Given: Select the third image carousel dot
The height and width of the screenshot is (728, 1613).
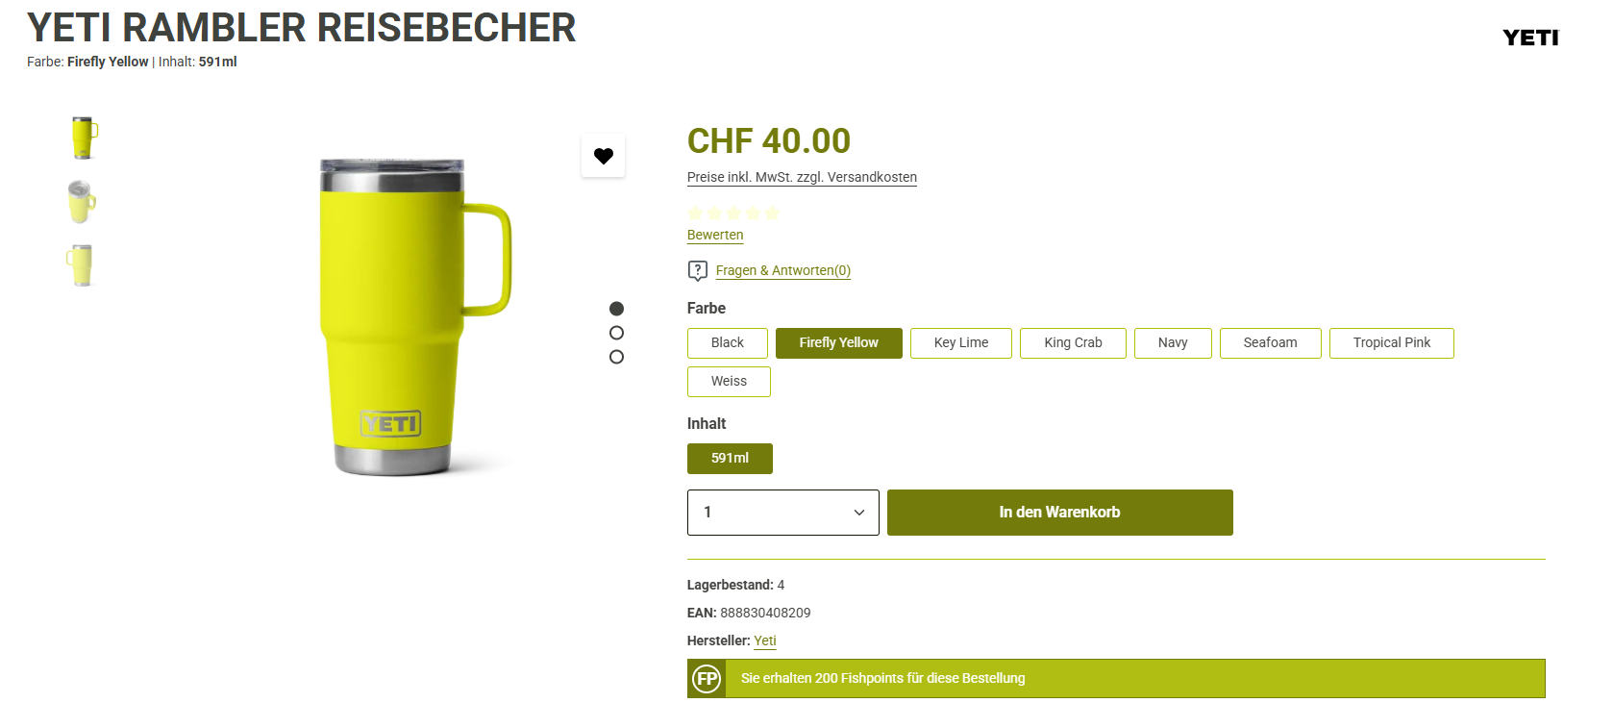Looking at the screenshot, I should click(617, 357).
